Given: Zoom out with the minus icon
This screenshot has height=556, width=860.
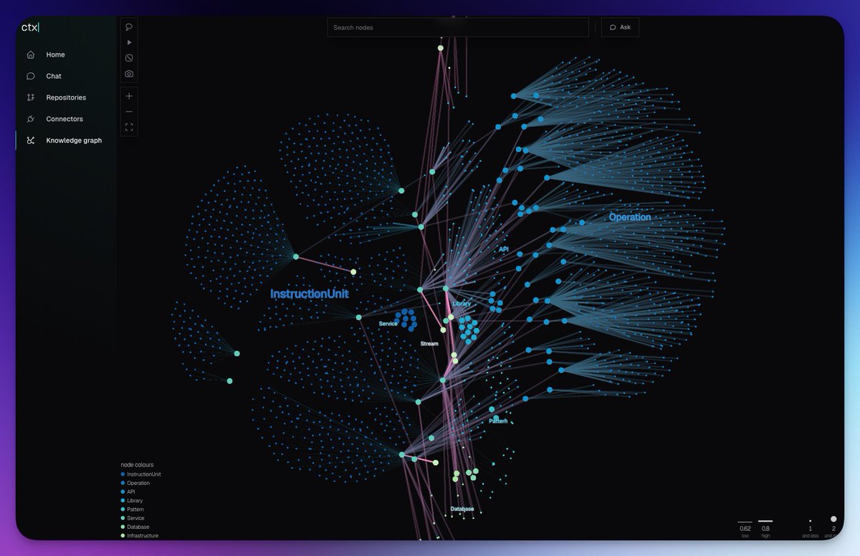Looking at the screenshot, I should coord(129,111).
